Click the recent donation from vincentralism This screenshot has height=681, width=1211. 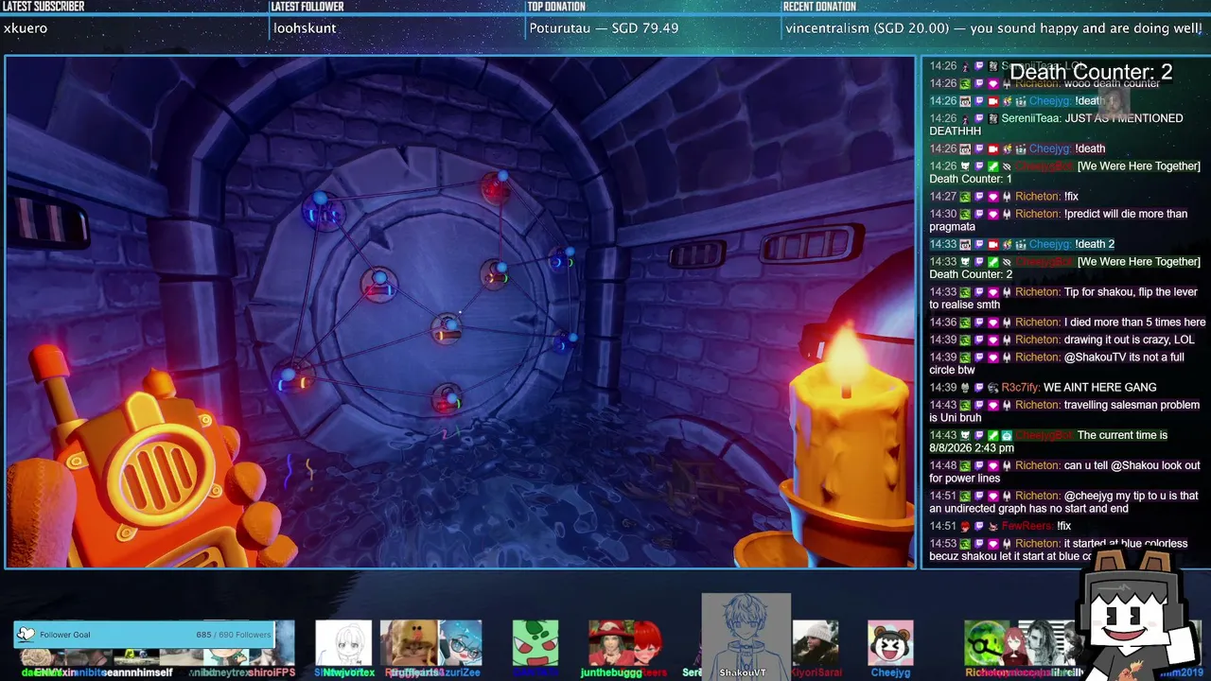coord(993,28)
